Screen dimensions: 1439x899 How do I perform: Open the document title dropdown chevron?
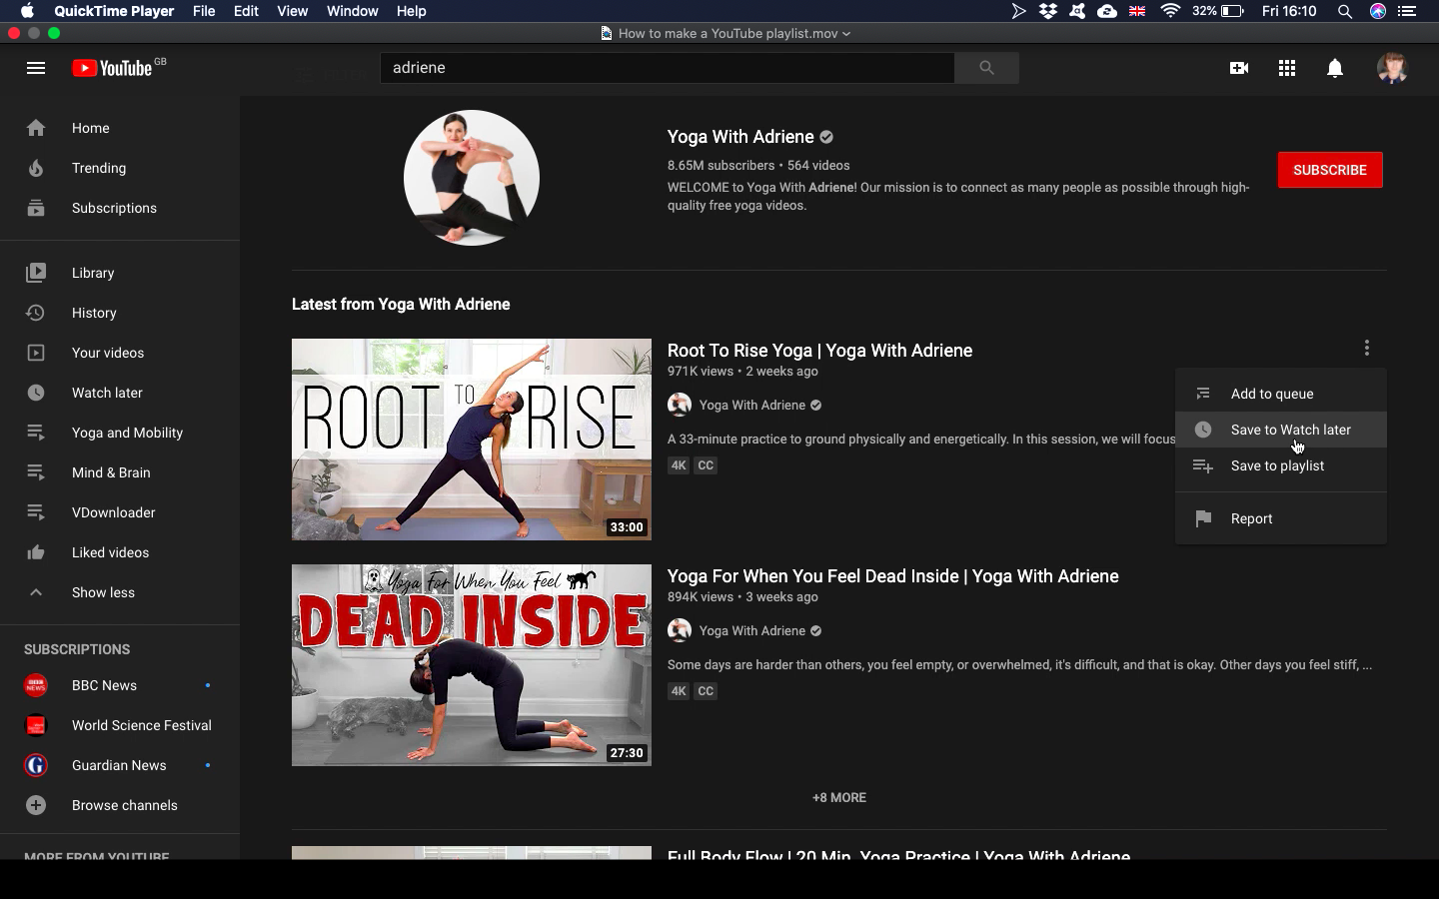click(846, 33)
